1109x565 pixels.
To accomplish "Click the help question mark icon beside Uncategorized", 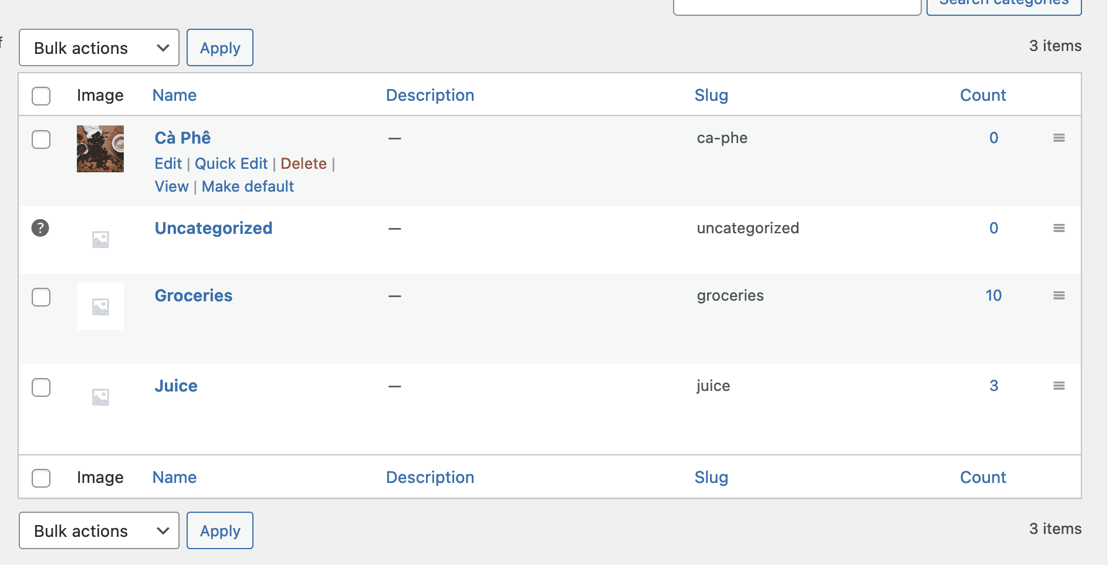I will 40,228.
